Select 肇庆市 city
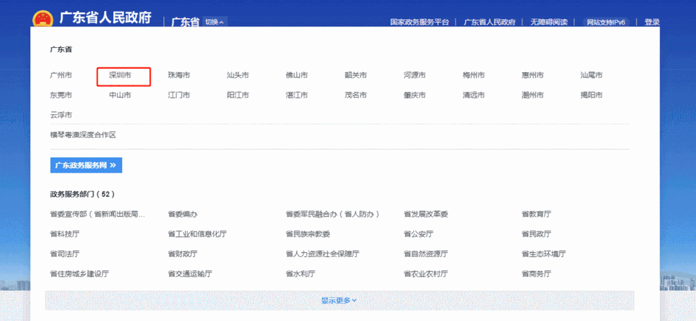 click(x=415, y=95)
